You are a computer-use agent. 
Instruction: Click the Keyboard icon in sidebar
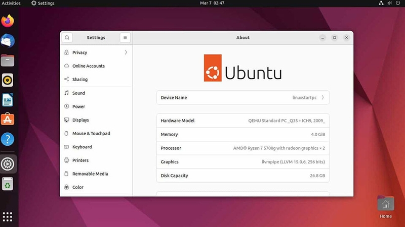(x=66, y=147)
